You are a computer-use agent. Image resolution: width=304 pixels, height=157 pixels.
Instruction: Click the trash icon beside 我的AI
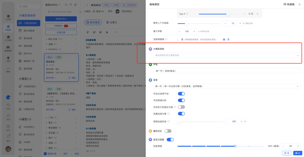[x=75, y=5]
